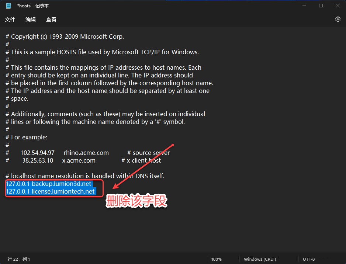The image size is (346, 264).
Task: Place cursor in the license.lumiontech.net line
Action: 63,191
